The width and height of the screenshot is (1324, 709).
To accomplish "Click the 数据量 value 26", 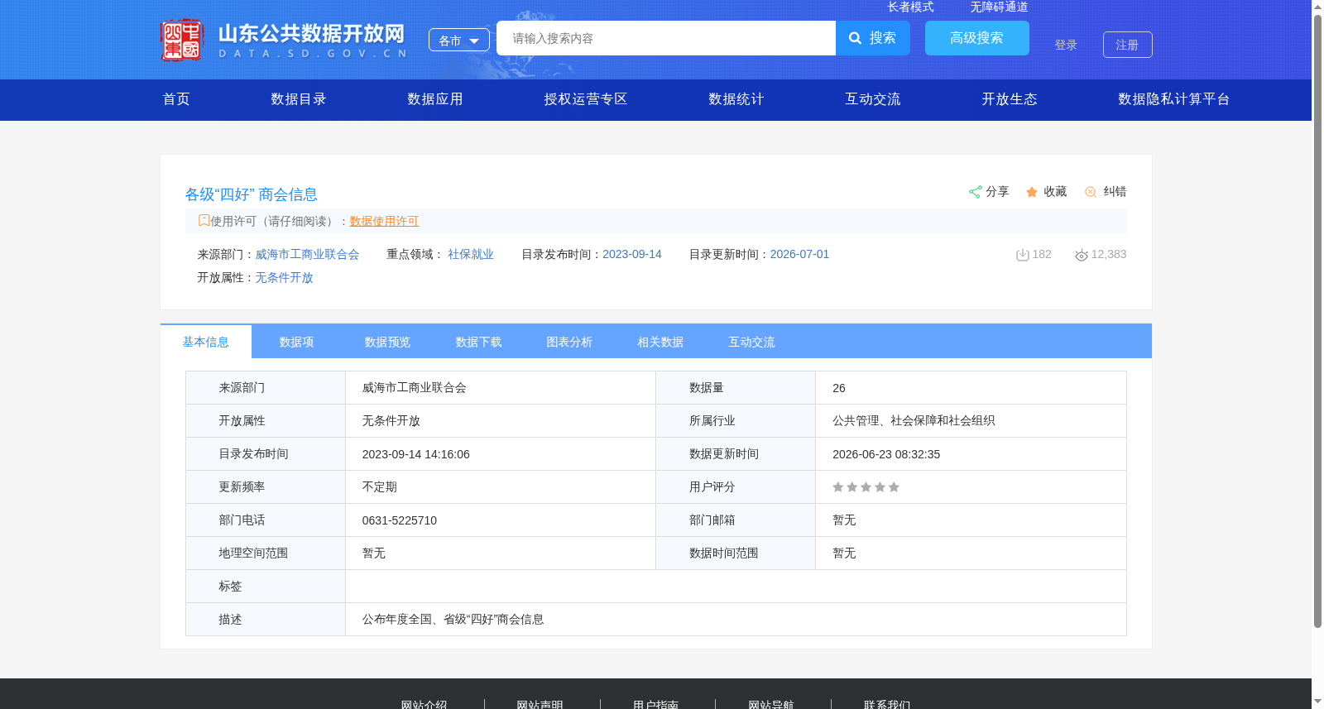I will [839, 388].
